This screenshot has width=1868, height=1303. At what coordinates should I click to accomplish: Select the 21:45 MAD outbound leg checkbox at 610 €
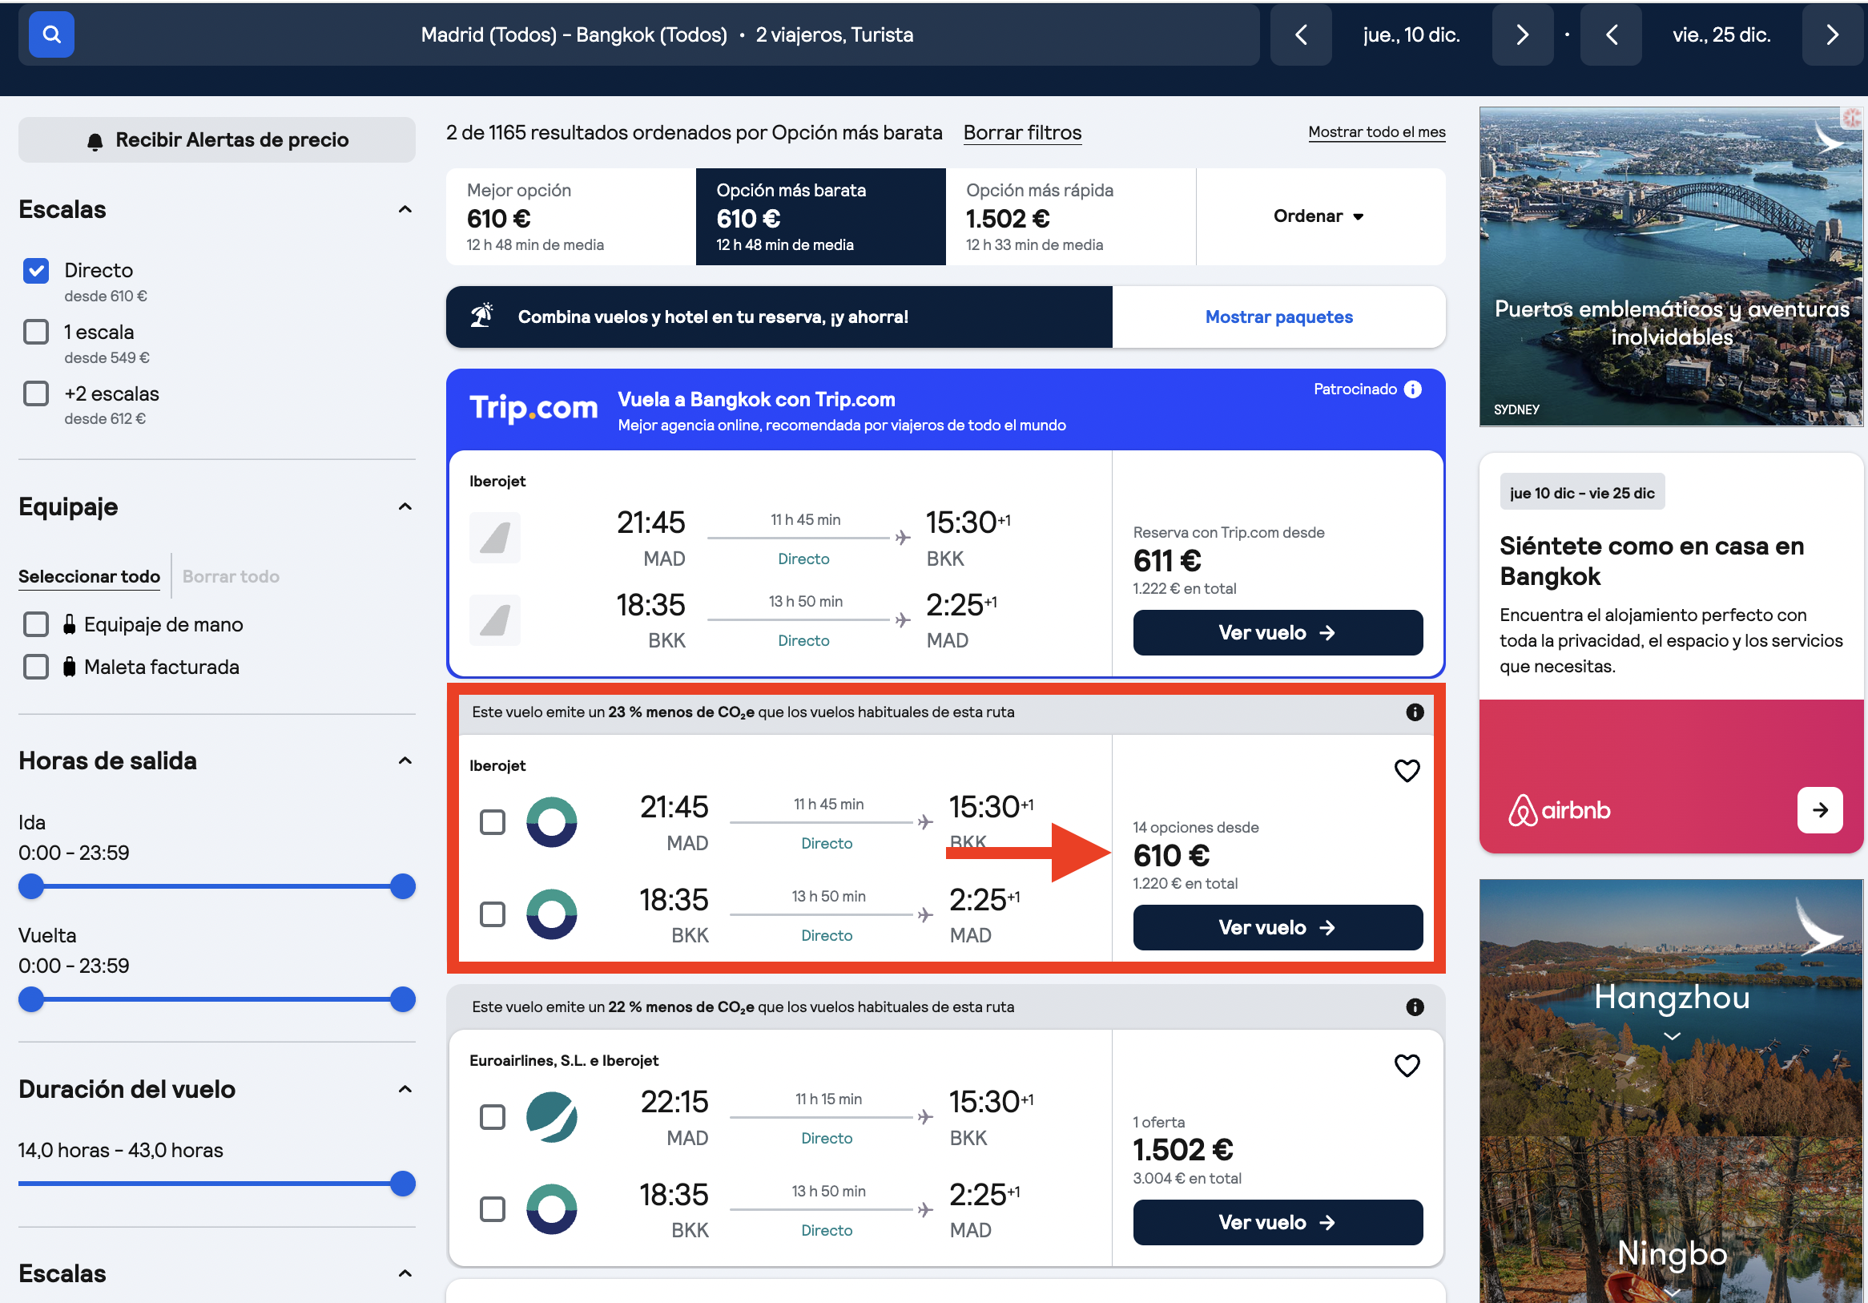coord(492,822)
